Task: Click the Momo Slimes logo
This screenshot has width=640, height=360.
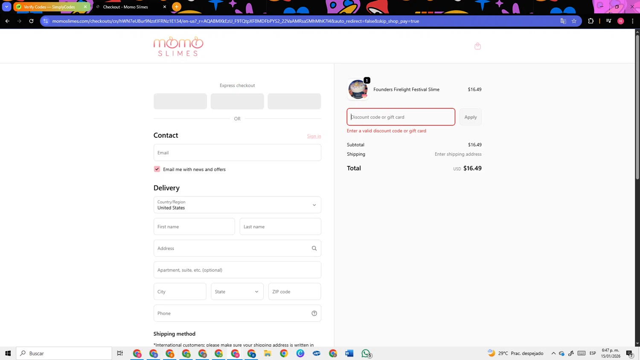Action: [x=178, y=46]
